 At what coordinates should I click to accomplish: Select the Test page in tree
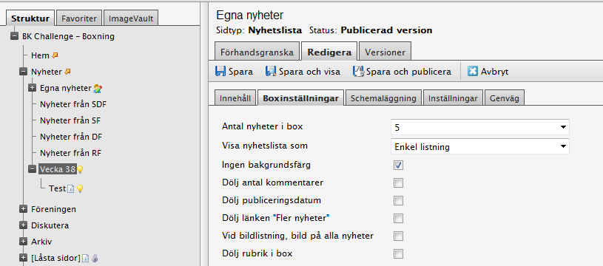coord(57,188)
